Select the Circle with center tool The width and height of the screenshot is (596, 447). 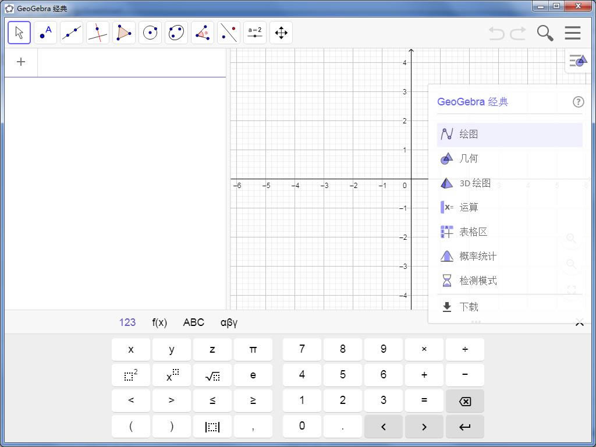[x=150, y=33]
